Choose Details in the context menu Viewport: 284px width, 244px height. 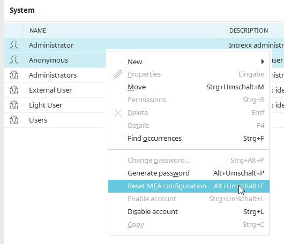(x=189, y=126)
